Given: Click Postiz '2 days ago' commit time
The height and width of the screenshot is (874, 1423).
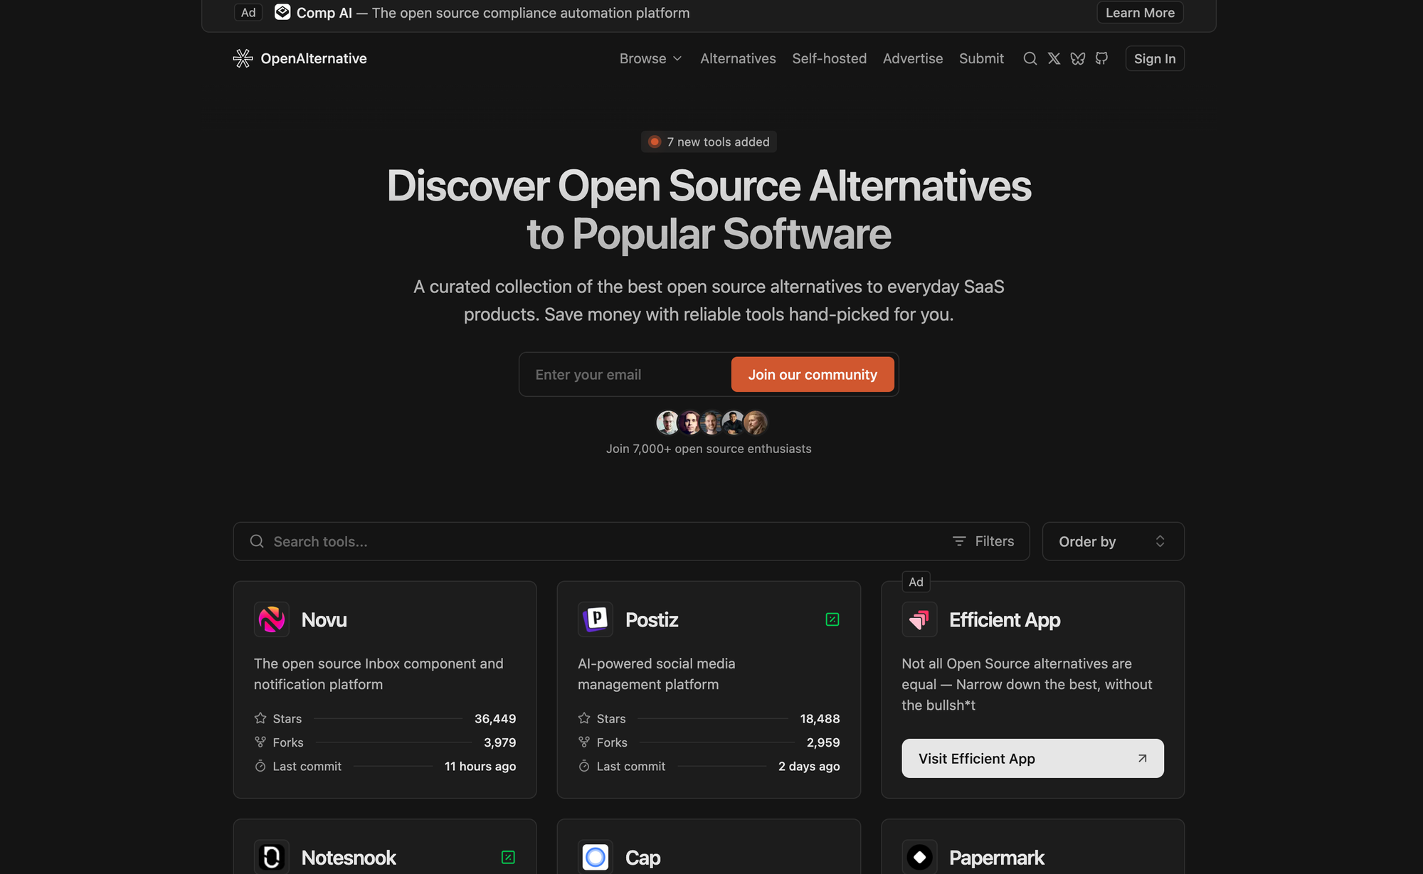Looking at the screenshot, I should pos(809,766).
